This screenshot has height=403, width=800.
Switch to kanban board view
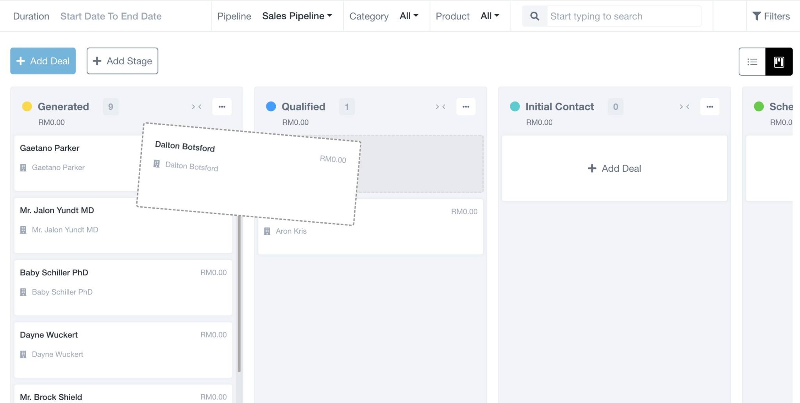(x=779, y=62)
